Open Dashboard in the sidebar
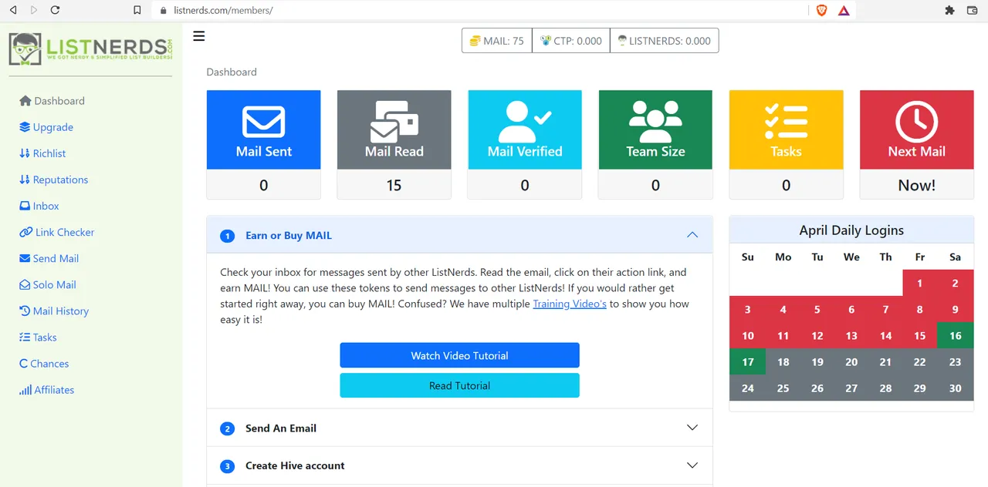Screen dimensions: 988x487 (x=52, y=101)
